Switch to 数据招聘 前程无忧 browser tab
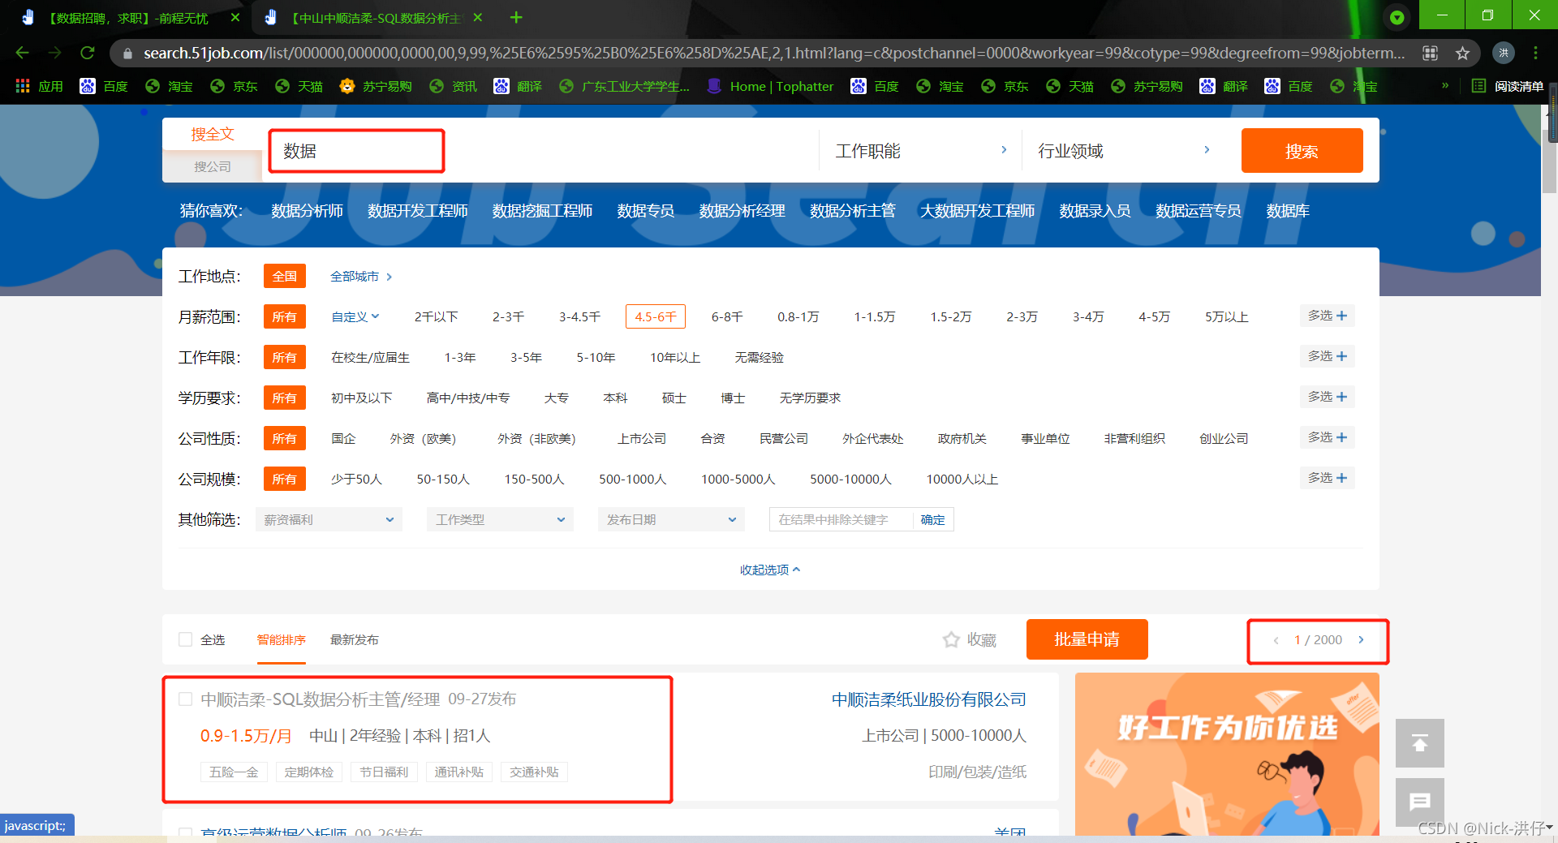 point(128,17)
